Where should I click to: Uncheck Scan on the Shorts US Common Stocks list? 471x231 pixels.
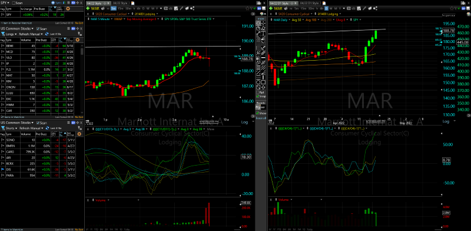coord(38,123)
